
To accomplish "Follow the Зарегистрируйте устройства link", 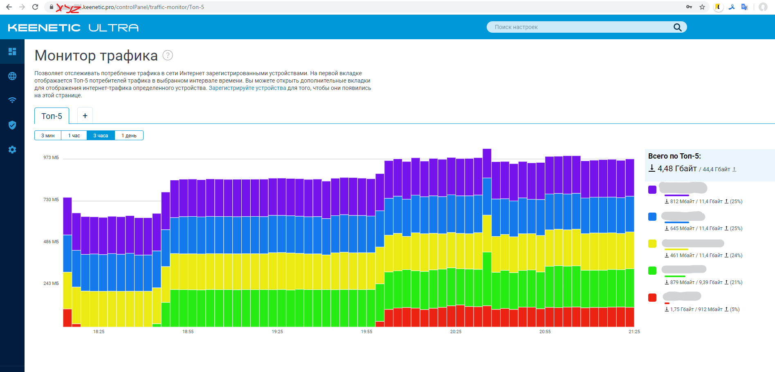I will [x=247, y=88].
